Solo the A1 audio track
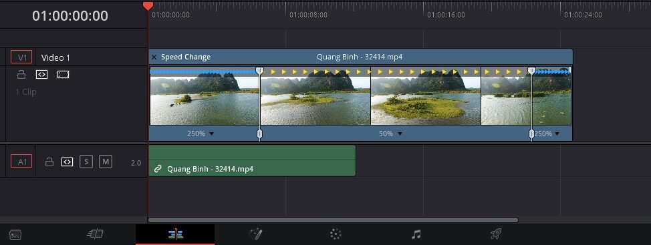 pyautogui.click(x=86, y=162)
